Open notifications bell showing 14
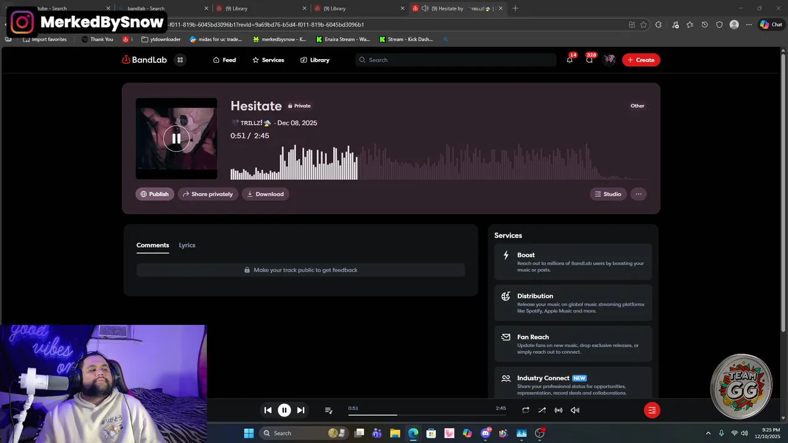Viewport: 788px width, 443px height. point(569,60)
